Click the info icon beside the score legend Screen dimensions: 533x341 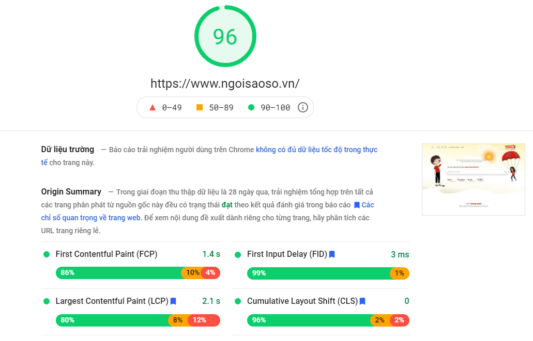(303, 107)
